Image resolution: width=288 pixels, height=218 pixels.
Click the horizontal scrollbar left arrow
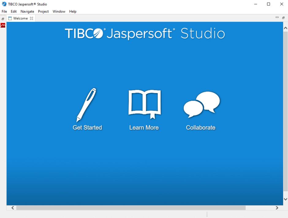(x=13, y=208)
